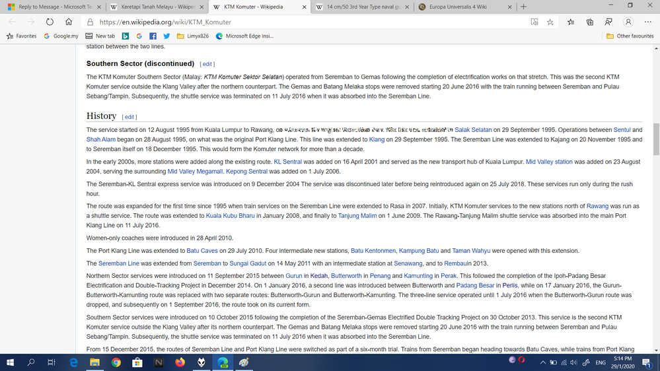The height and width of the screenshot is (371, 660).
Task: Switch ENG input language indicator
Action: click(x=601, y=362)
